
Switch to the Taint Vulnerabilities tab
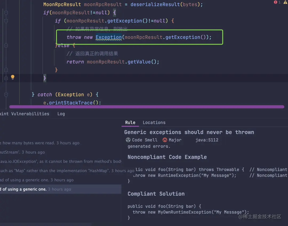click(25, 114)
